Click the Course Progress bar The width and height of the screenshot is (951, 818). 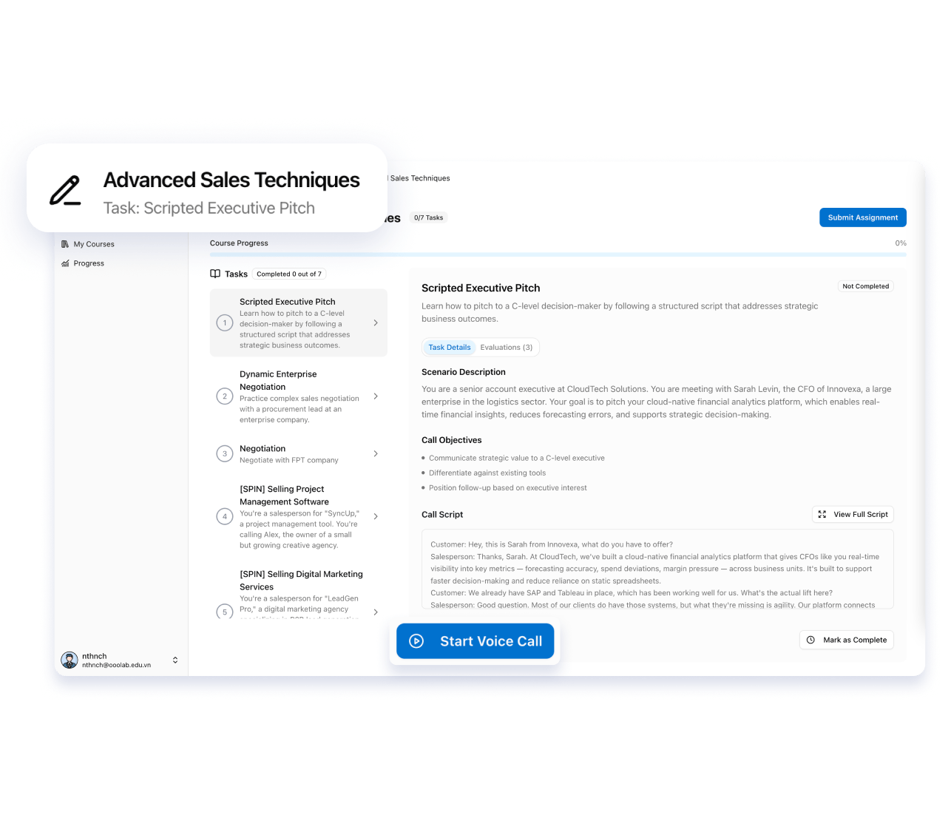pos(558,254)
